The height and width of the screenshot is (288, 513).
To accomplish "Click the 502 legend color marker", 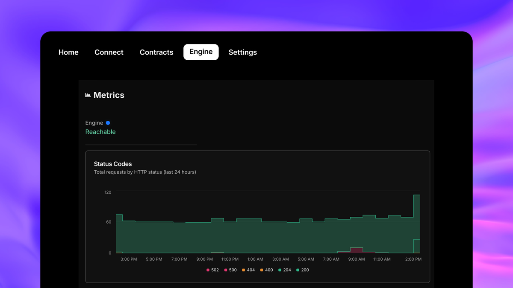I will pyautogui.click(x=208, y=270).
